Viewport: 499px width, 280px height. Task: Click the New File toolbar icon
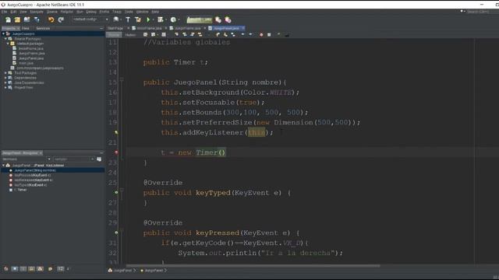point(8,19)
